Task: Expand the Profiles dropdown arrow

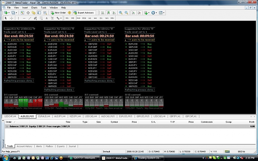Action: tap(16, 13)
